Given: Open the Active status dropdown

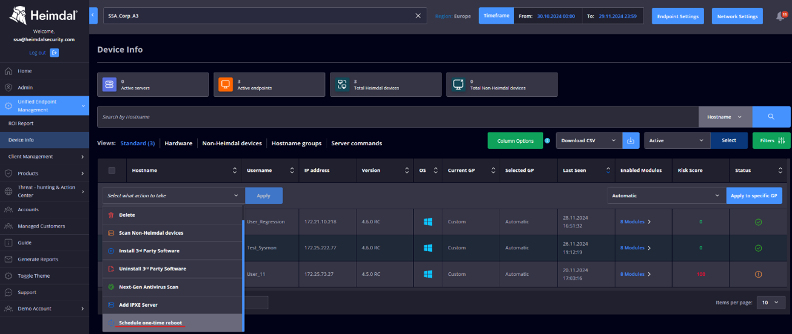Looking at the screenshot, I should (677, 140).
